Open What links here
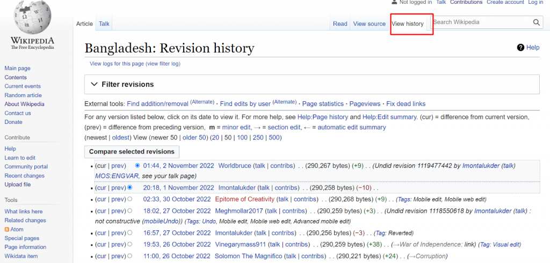This screenshot has width=550, height=263. tap(24, 211)
